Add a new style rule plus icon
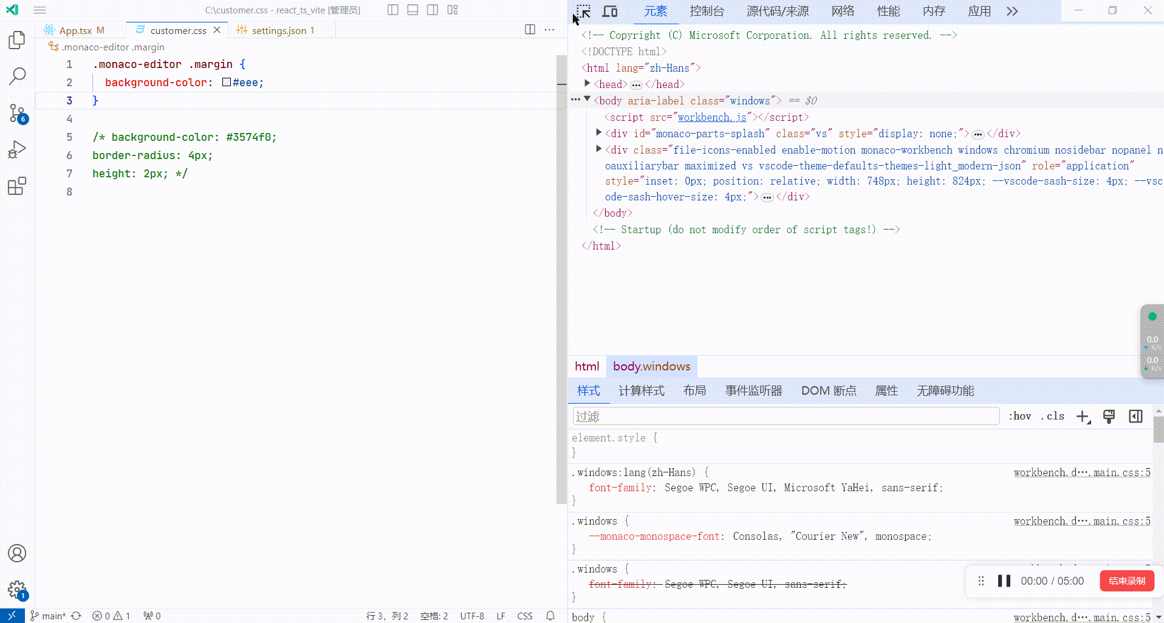 (x=1083, y=417)
